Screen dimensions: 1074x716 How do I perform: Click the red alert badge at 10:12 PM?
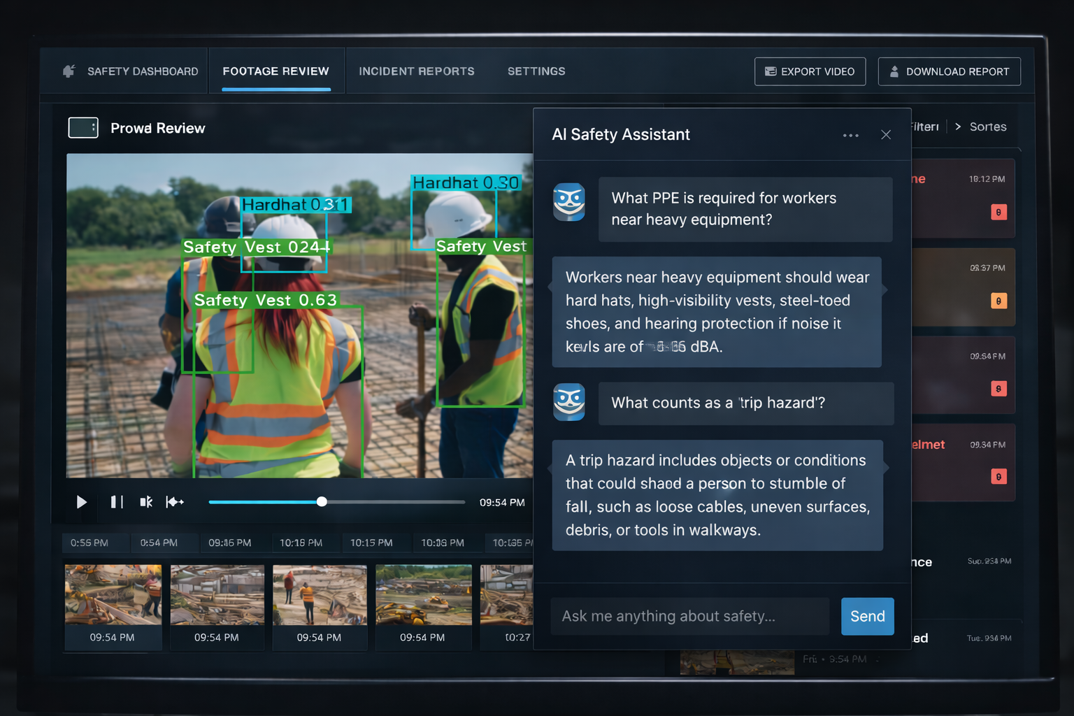998,212
